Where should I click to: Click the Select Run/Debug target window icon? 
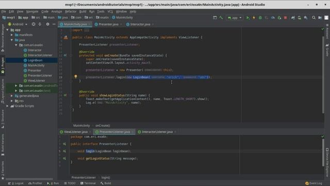tap(214, 18)
